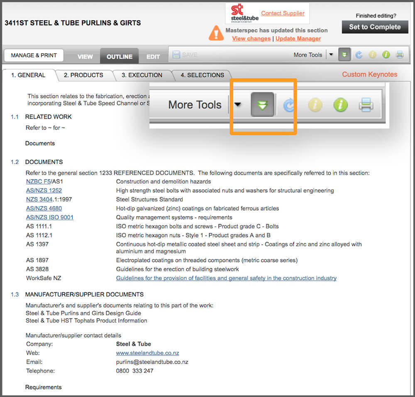Open the Update Manager link
The image size is (415, 397).
tap(298, 39)
